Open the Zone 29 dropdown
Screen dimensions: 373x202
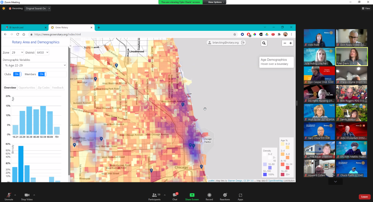pyautogui.click(x=18, y=53)
